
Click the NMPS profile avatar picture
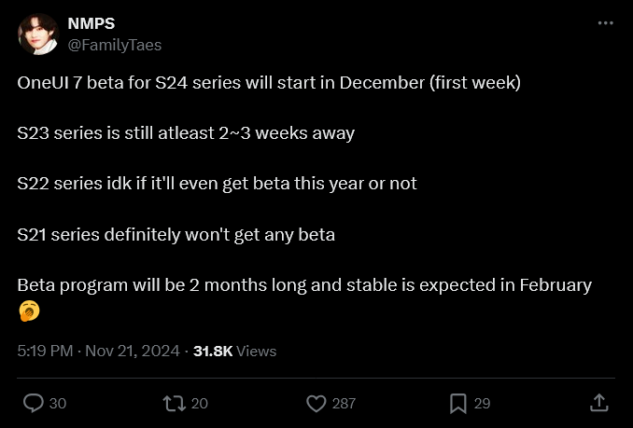coord(37,34)
